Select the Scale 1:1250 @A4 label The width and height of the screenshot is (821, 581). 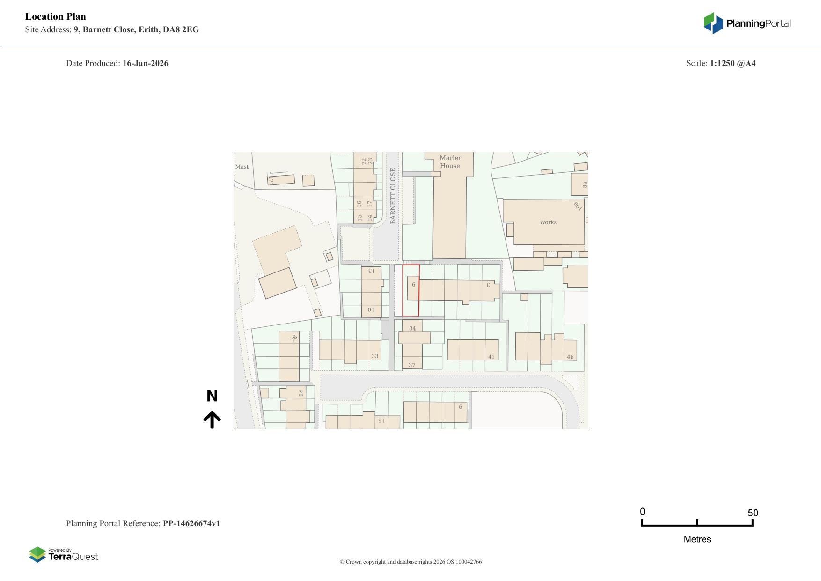point(721,63)
